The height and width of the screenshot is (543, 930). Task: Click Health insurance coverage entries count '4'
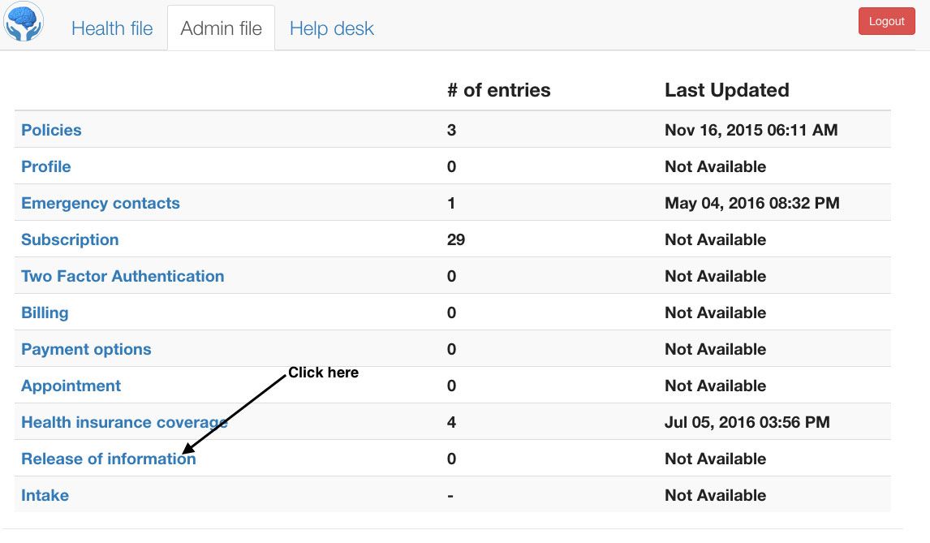pyautogui.click(x=451, y=422)
